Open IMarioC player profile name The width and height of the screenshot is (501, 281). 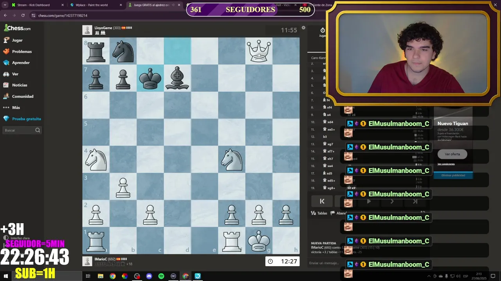(101, 259)
